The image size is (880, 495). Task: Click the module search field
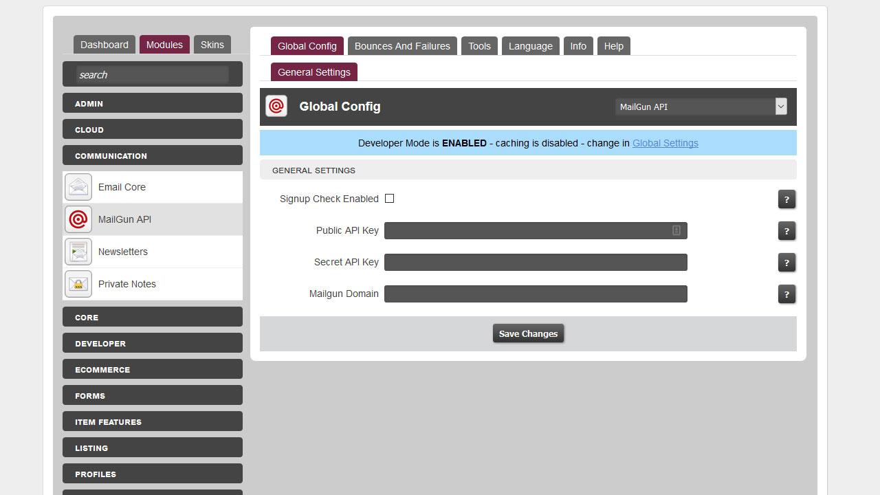point(152,75)
